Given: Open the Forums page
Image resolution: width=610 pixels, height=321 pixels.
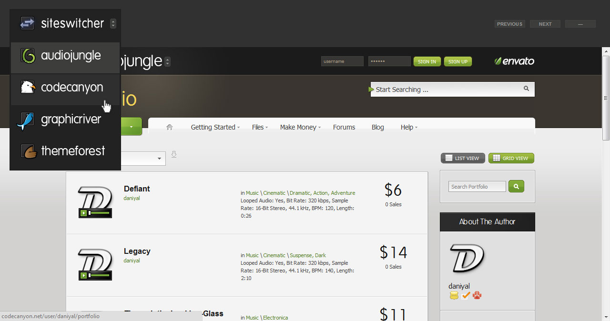Looking at the screenshot, I should pos(344,127).
